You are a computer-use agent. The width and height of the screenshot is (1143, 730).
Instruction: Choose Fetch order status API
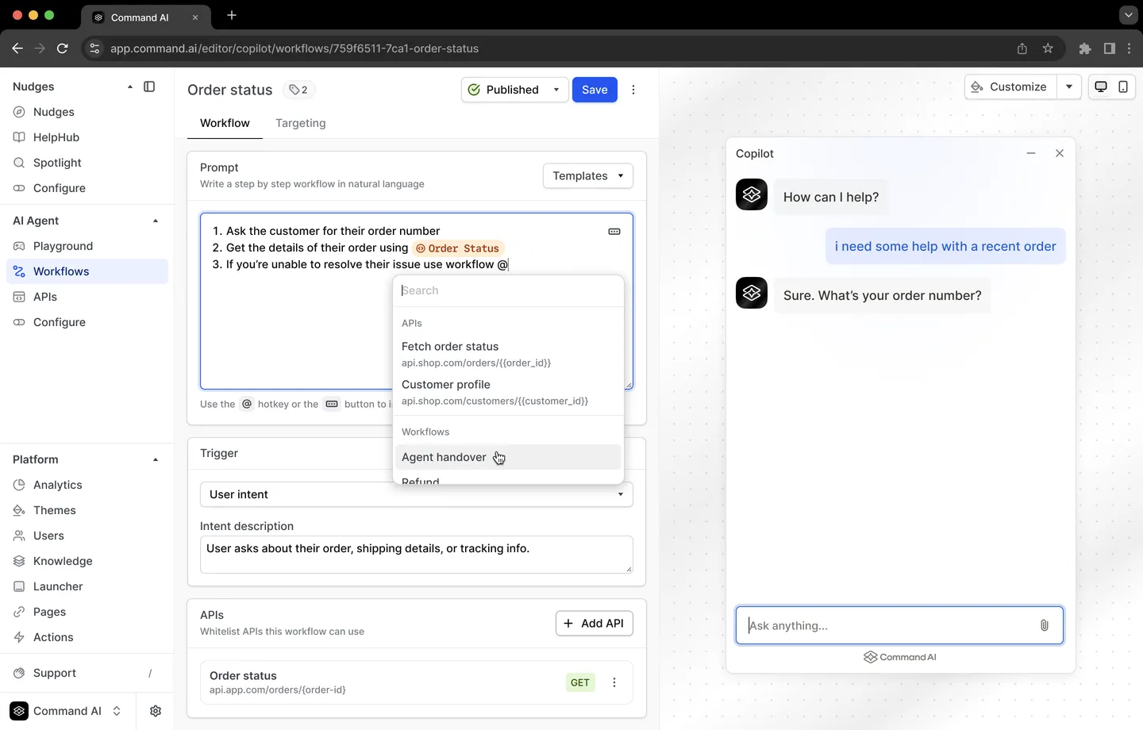point(508,354)
